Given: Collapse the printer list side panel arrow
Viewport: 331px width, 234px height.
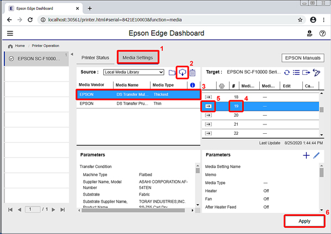Looking at the screenshot, I should [x=72, y=55].
